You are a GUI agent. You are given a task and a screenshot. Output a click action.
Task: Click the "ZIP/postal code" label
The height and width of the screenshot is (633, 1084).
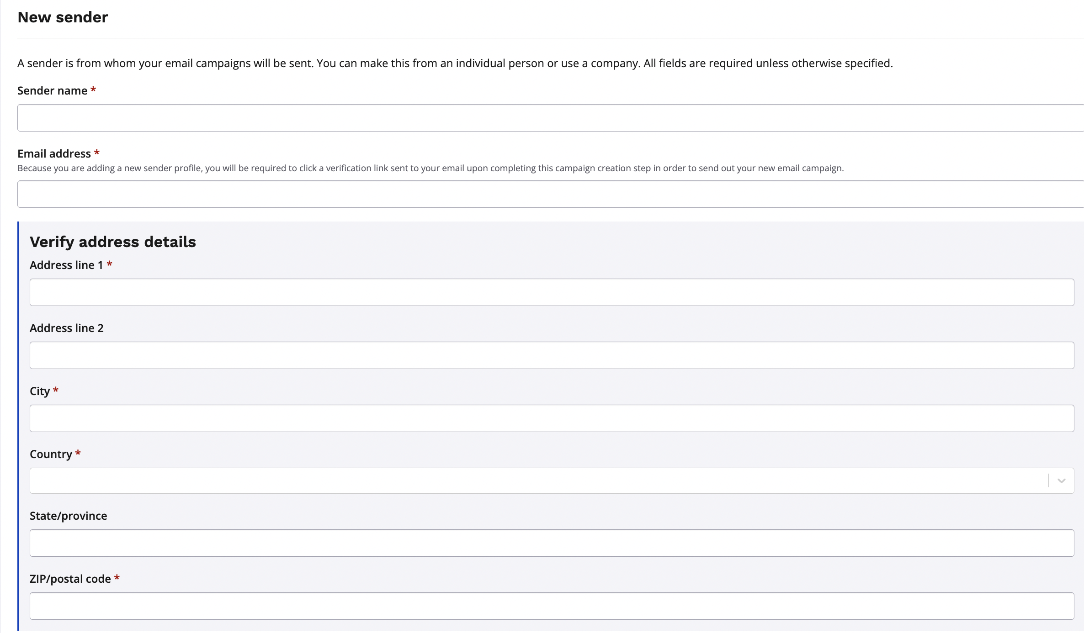[70, 579]
